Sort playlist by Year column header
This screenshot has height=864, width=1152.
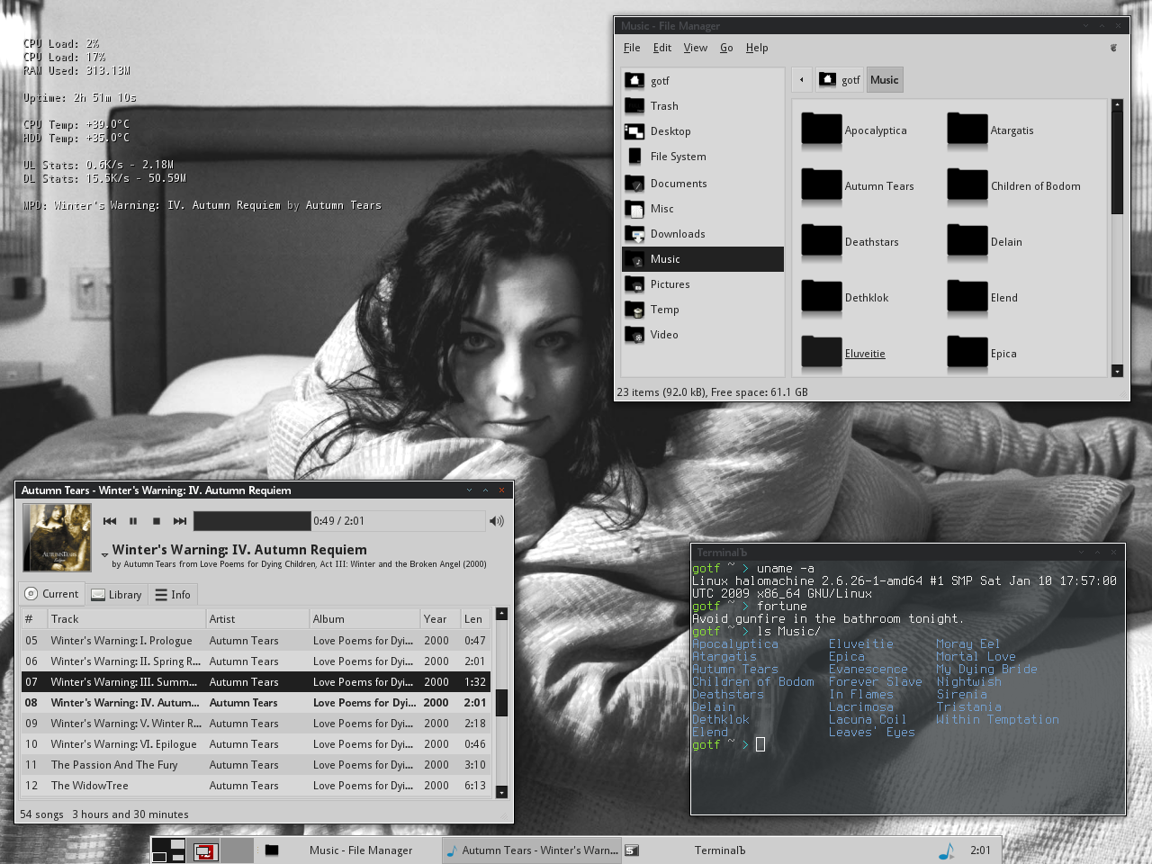(440, 619)
